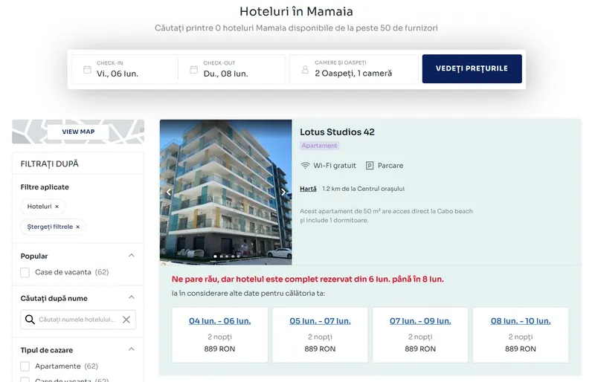Screen dimensions: 595x382
Task: Open the VIEW MAP button
Action: click(78, 132)
